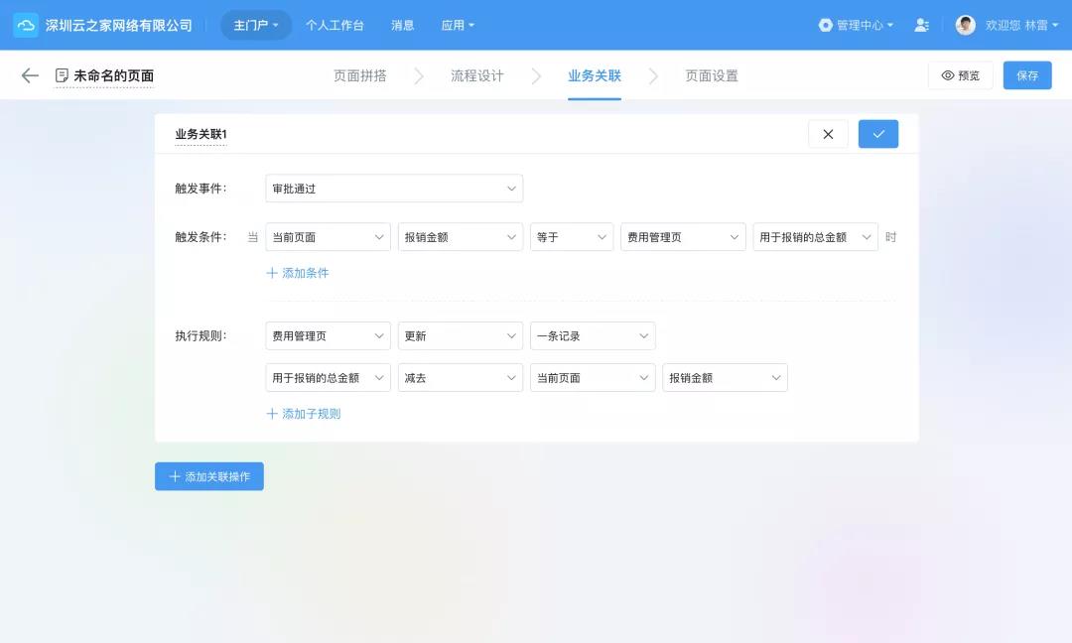Screen dimensions: 1072x643
Task: Open condition 用于报销的总金额 dropdown
Action: pyautogui.click(x=815, y=237)
